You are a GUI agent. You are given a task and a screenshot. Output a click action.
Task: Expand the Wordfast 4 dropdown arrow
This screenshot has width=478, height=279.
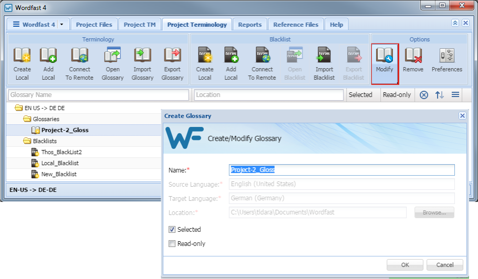[x=61, y=24]
